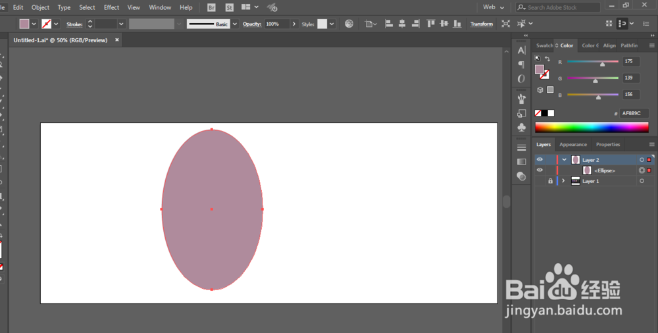Click the Transform link
Viewport: 658px width, 333px height.
482,24
